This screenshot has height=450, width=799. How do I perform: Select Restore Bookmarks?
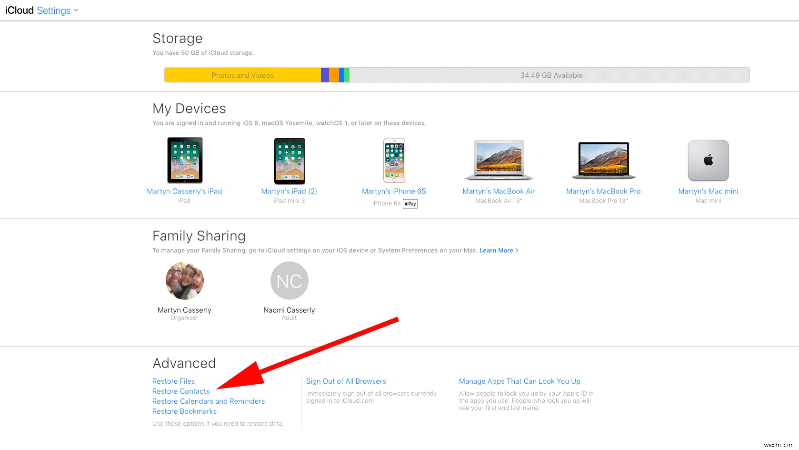pos(184,411)
